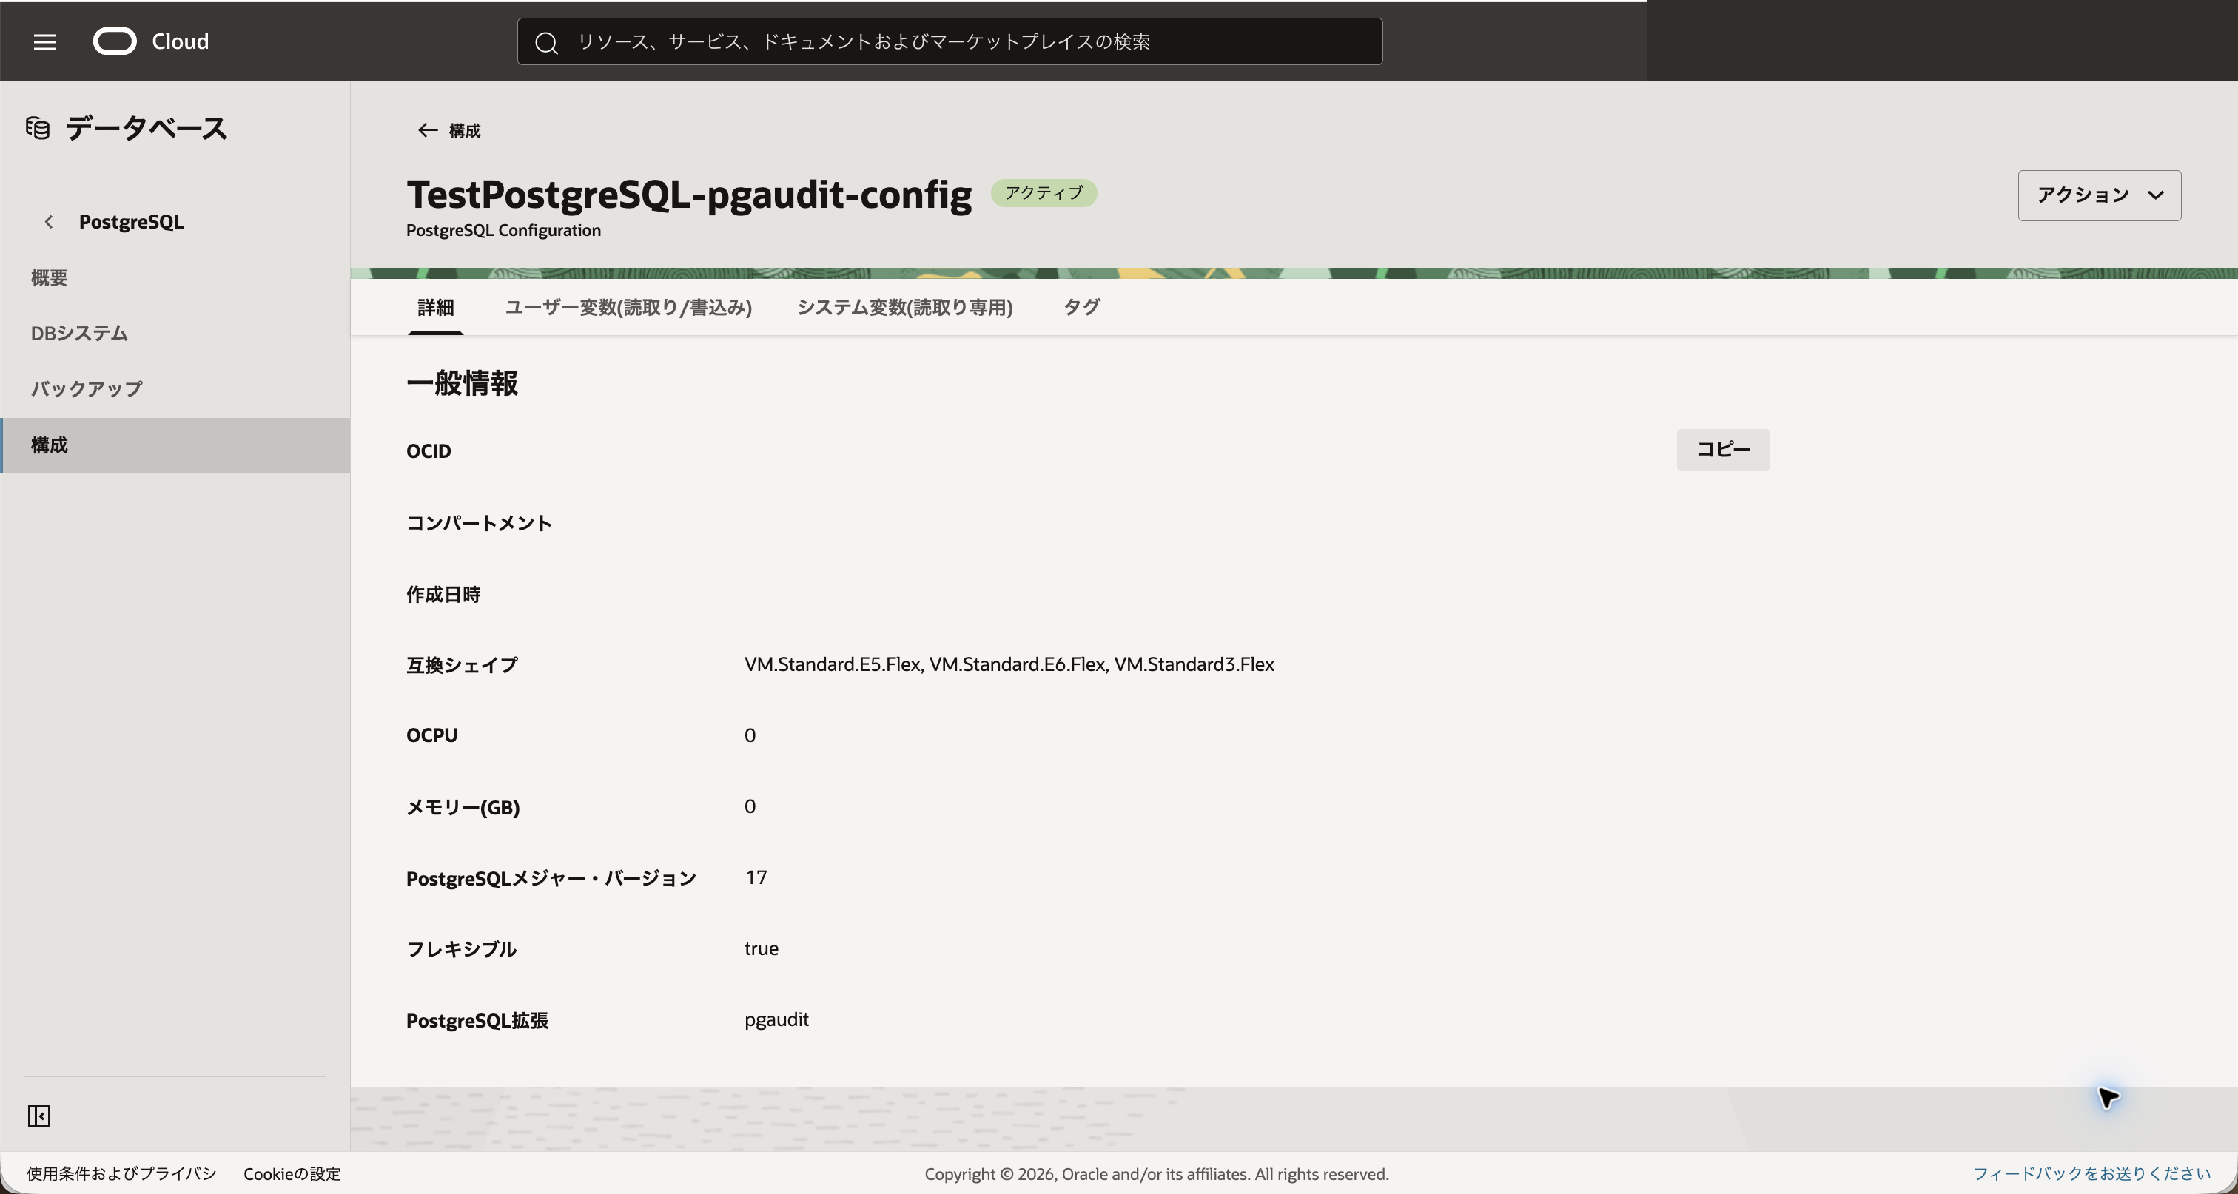Screen dimensions: 2238x1194
Task: Click the OCPU label
Action: point(431,735)
